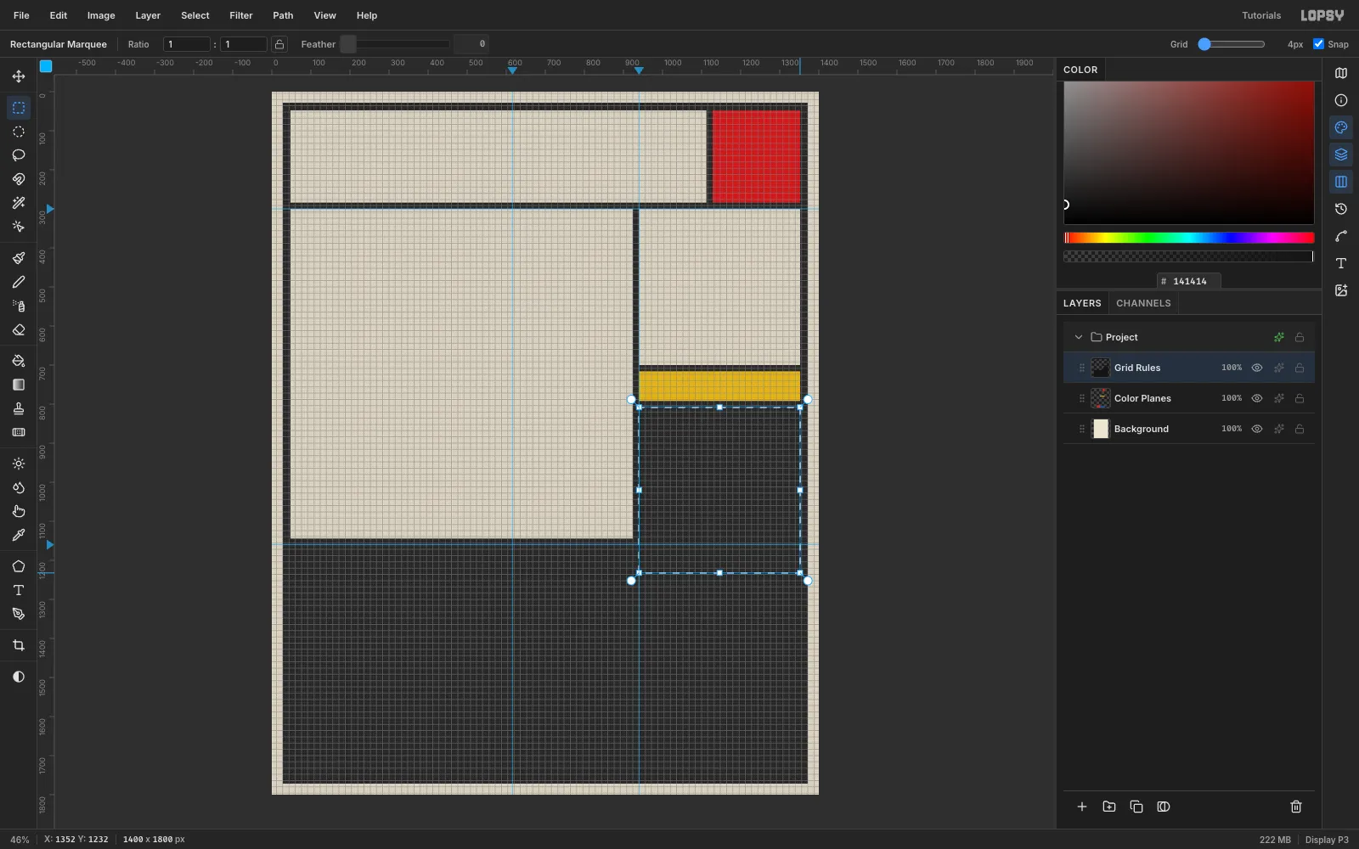Create a new layer group
1359x849 pixels.
1109,807
